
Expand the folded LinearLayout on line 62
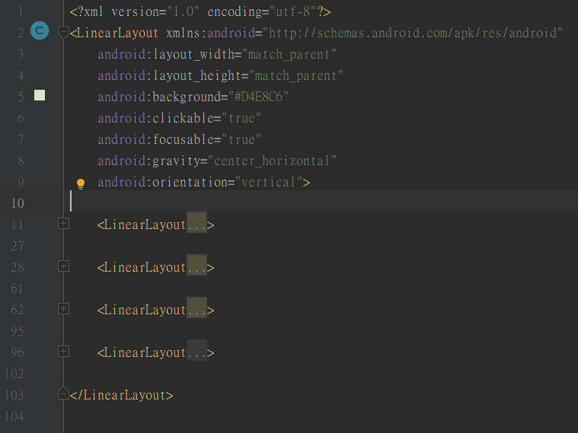point(63,308)
